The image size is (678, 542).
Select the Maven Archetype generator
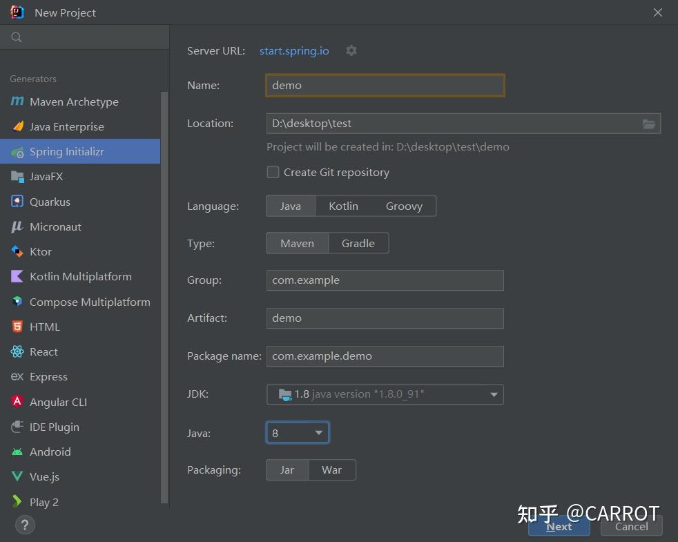72,101
